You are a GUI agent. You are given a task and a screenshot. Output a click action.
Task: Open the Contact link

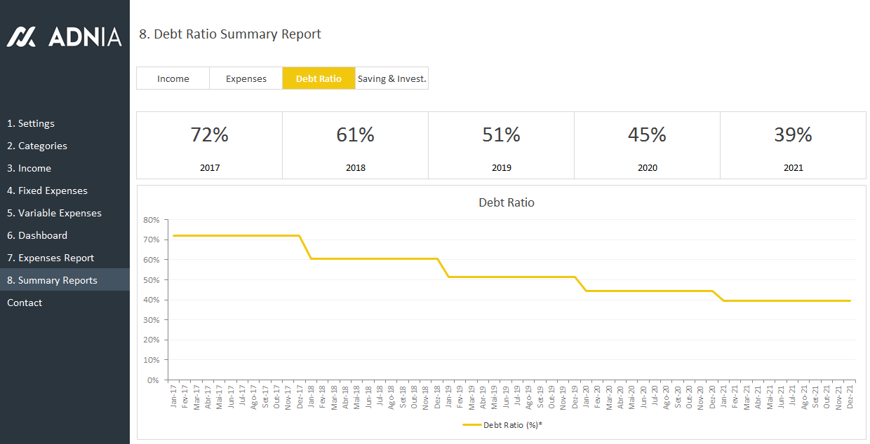(25, 303)
